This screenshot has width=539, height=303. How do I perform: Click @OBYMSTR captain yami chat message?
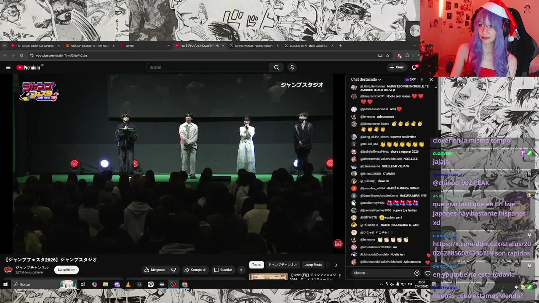389,218
